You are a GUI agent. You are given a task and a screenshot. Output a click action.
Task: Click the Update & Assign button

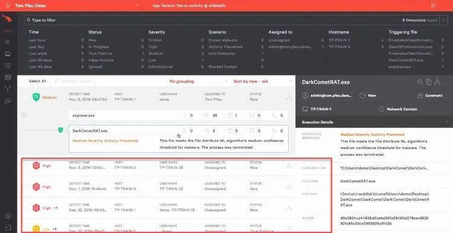[x=73, y=81]
